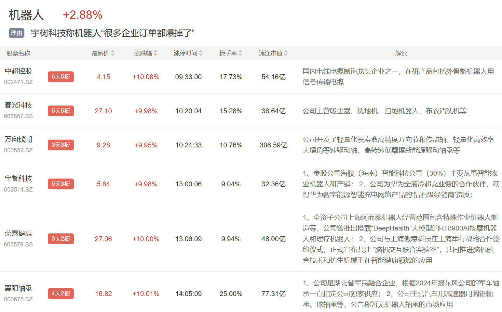
Task: Click the 涨跌幅 sort arrows
Action: (x=155, y=53)
